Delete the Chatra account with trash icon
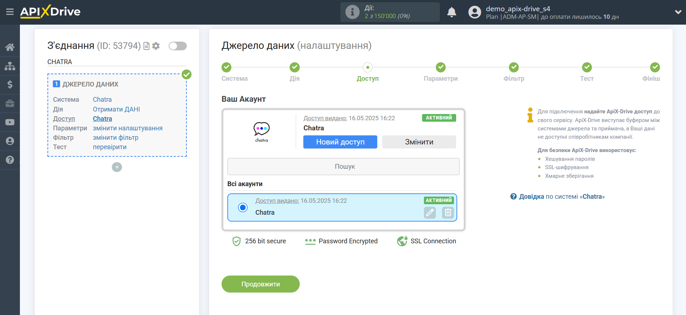 448,213
